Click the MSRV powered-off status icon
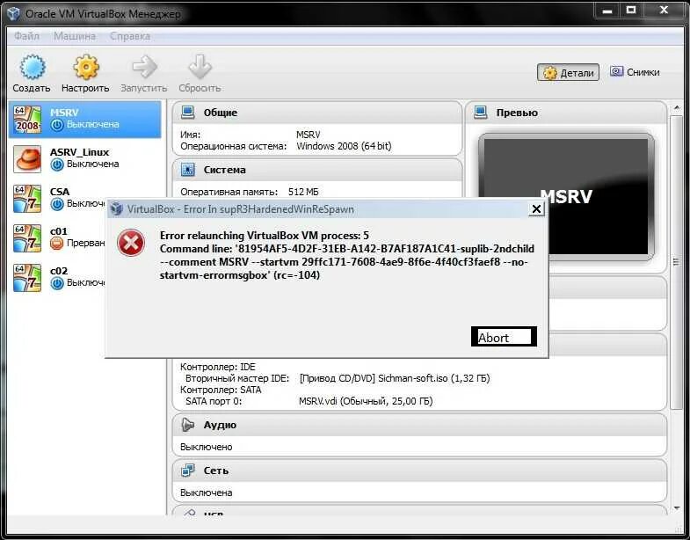This screenshot has width=690, height=540. (x=57, y=125)
